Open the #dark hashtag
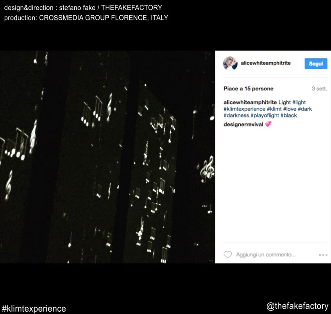This screenshot has width=331, height=314. (305, 109)
